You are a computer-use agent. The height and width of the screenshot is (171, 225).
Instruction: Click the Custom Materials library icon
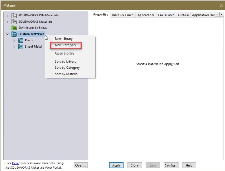click(x=14, y=34)
